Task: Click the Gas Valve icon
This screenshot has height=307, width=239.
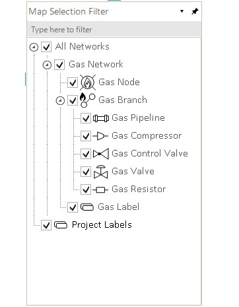Action: pyautogui.click(x=101, y=172)
